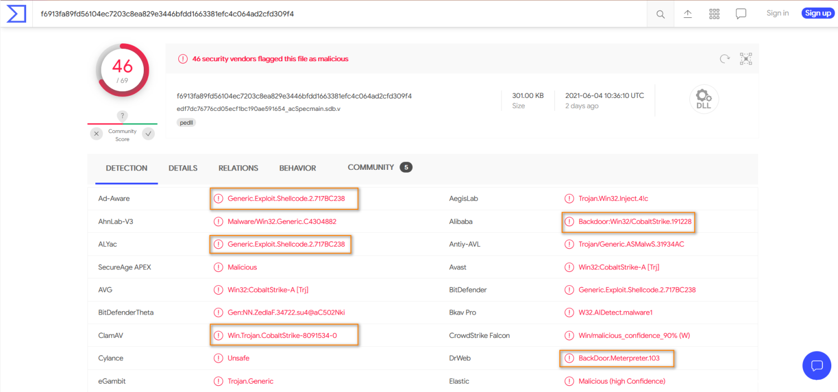Switch to the DETAILS tab
This screenshot has width=838, height=392.
tap(183, 168)
